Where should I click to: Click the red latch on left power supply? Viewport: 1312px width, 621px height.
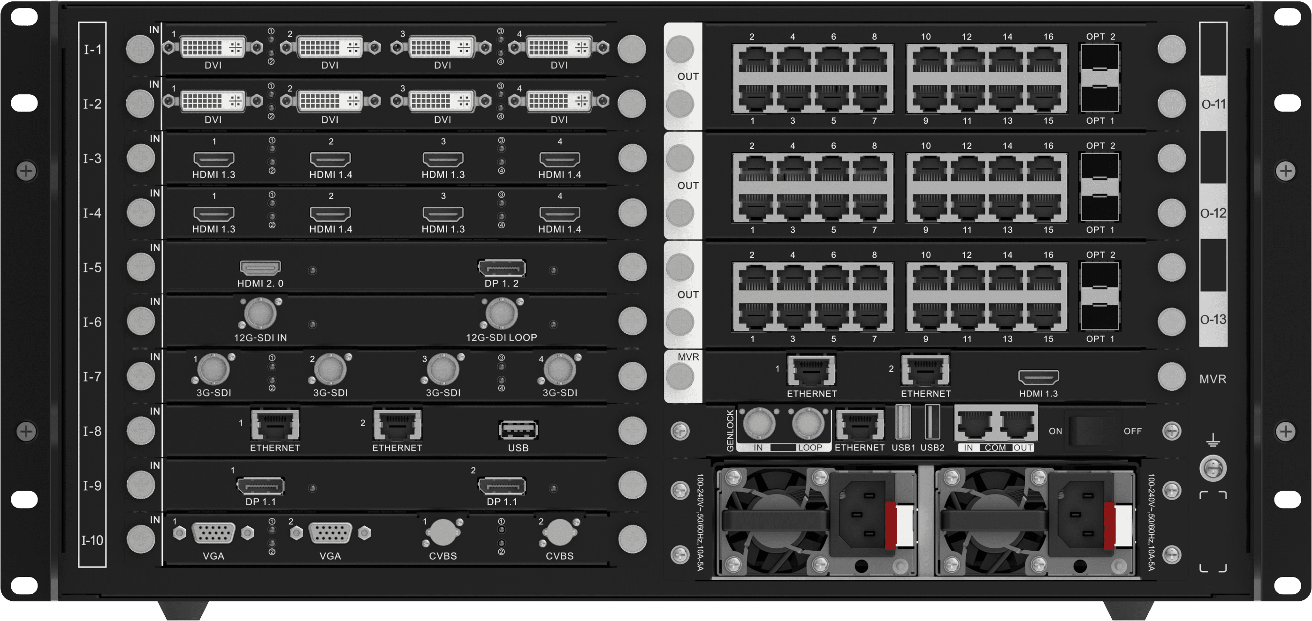coord(891,526)
